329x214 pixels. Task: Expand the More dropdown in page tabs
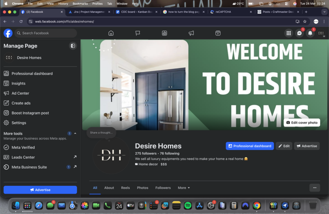point(184,188)
